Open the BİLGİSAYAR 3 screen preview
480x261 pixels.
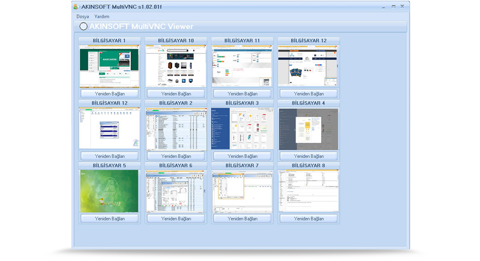click(242, 129)
